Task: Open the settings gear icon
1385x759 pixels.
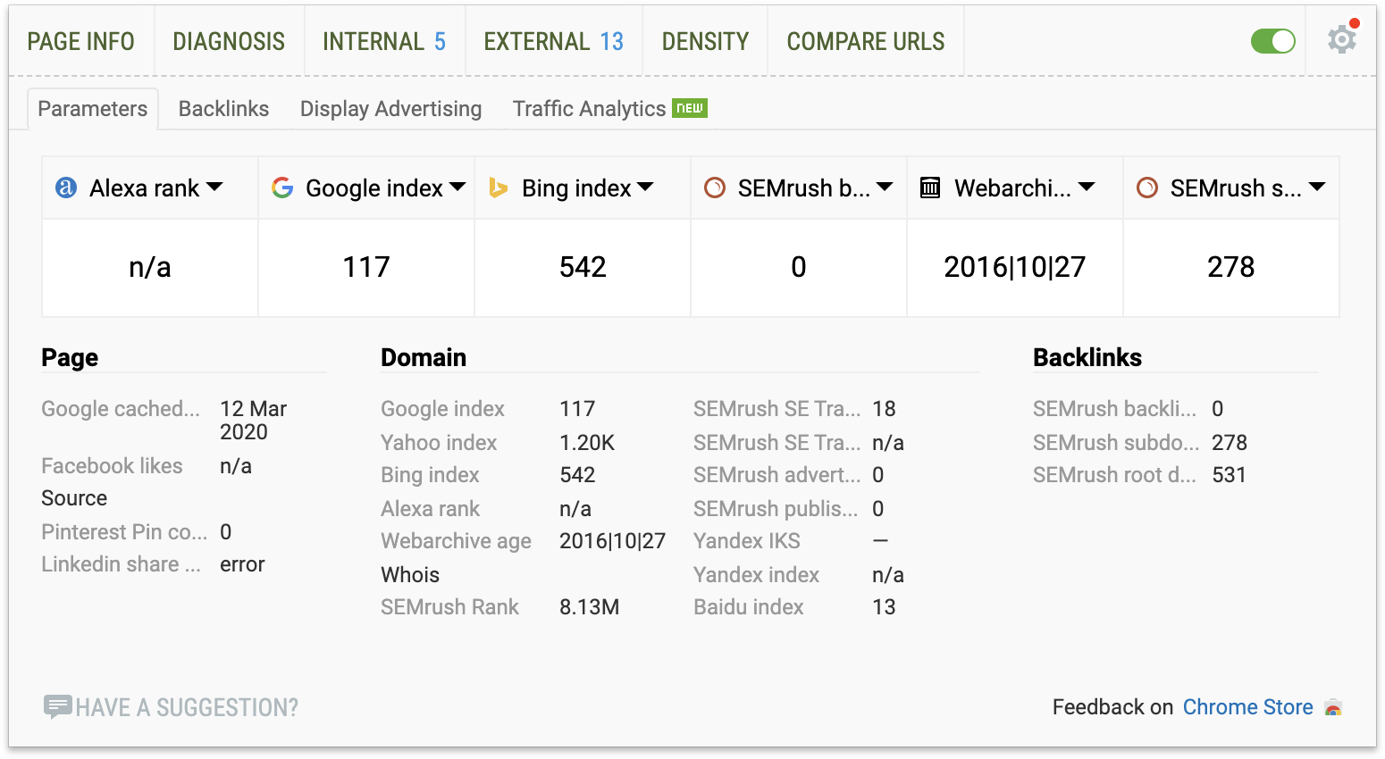Action: pos(1341,40)
